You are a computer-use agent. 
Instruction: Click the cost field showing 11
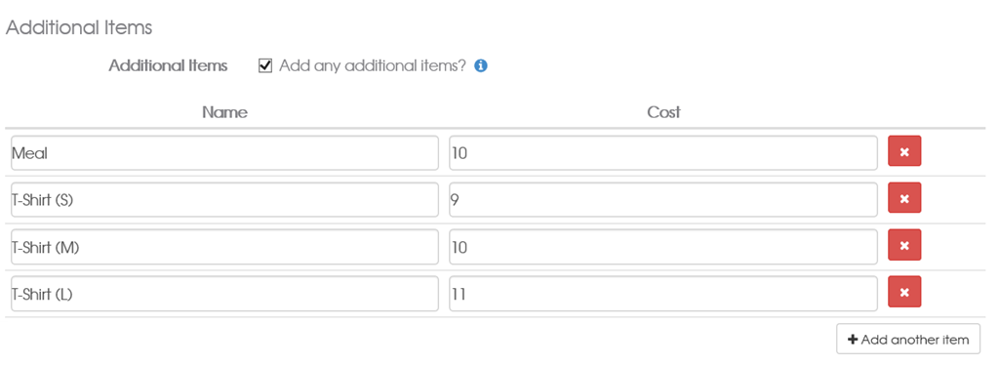tap(663, 293)
